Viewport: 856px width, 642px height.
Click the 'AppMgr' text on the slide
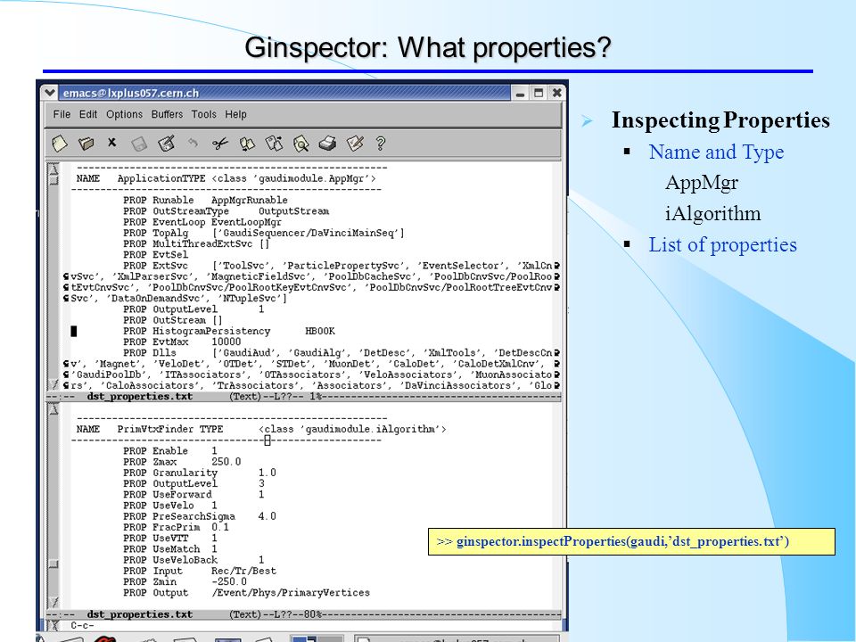(x=702, y=183)
